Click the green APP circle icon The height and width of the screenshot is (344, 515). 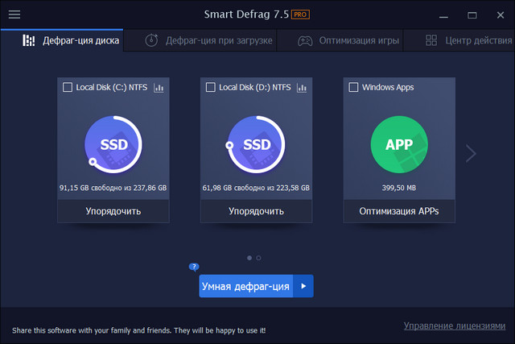(399, 145)
